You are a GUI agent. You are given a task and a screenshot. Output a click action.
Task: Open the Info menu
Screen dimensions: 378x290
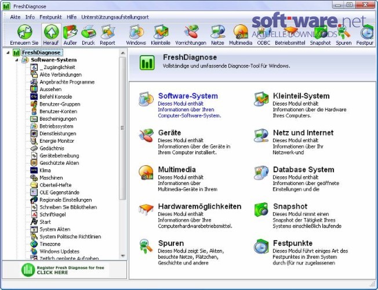point(30,17)
